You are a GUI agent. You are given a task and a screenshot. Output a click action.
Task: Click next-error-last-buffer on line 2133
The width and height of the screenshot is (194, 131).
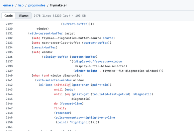coord(61,43)
